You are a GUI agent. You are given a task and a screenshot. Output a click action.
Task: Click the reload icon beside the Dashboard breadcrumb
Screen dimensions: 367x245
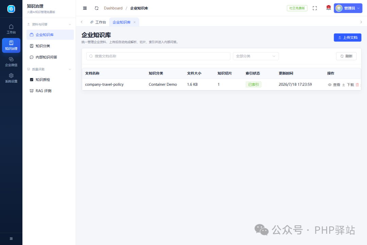[97, 8]
